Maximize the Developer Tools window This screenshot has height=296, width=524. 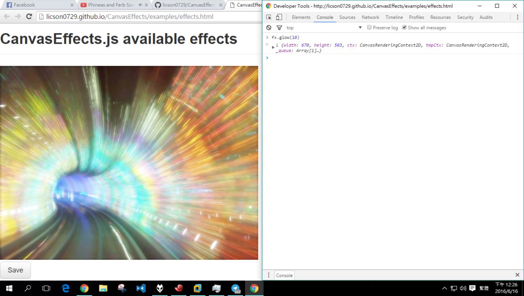click(497, 6)
